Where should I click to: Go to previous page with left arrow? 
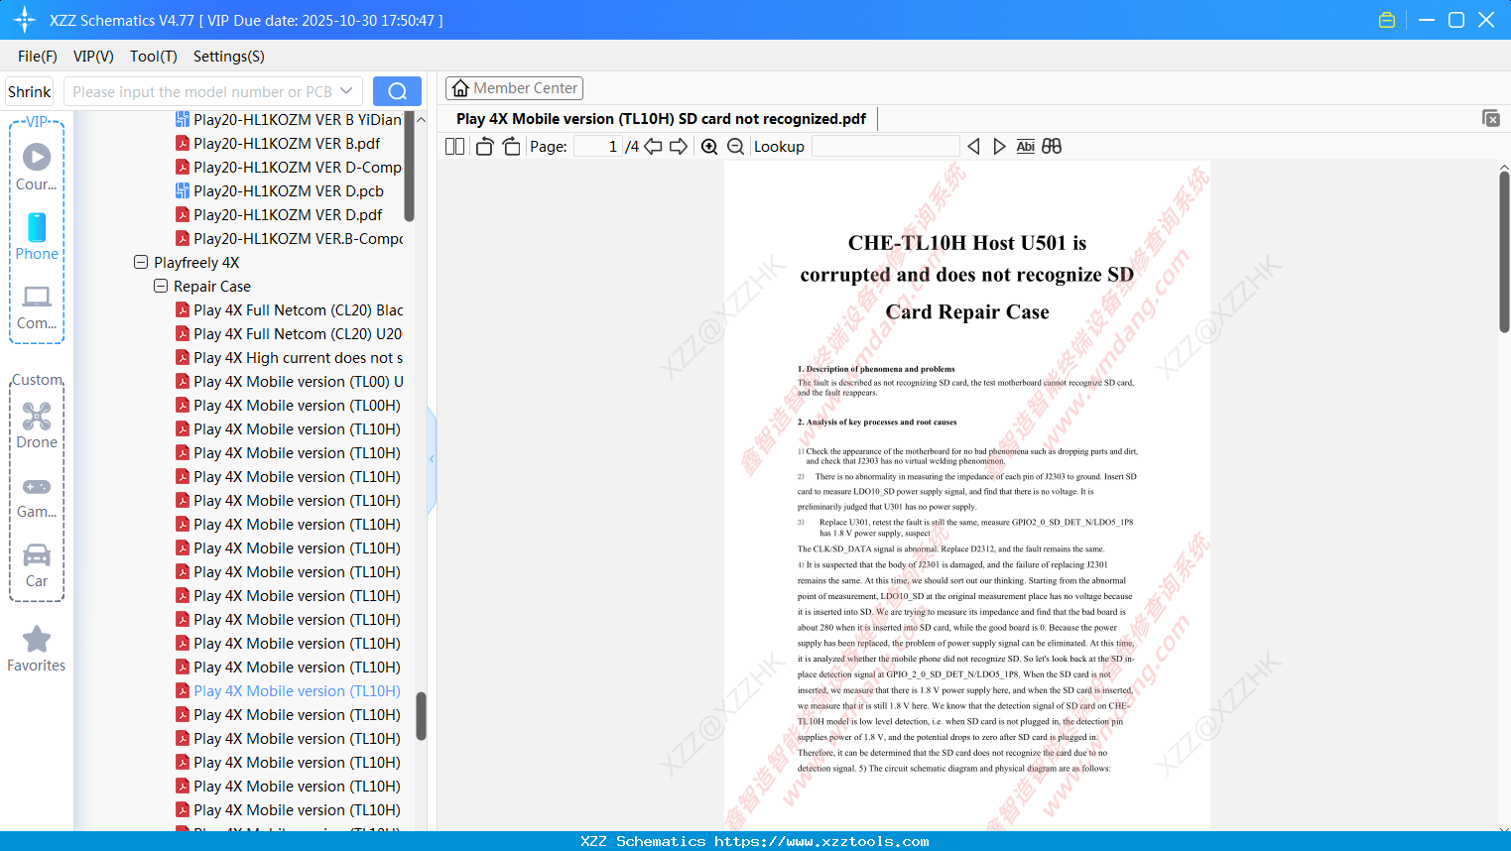(x=653, y=147)
